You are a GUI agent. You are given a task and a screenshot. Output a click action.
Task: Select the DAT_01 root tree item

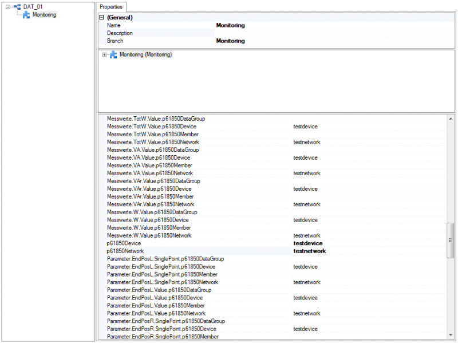point(33,7)
